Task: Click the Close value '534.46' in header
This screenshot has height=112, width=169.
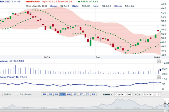Action: pyautogui.click(x=129, y=6)
